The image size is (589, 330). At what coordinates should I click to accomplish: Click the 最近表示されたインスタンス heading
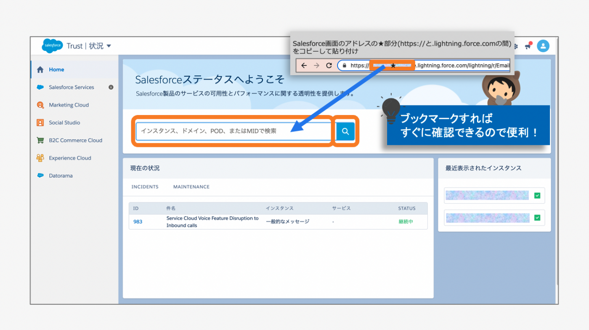[x=483, y=168]
